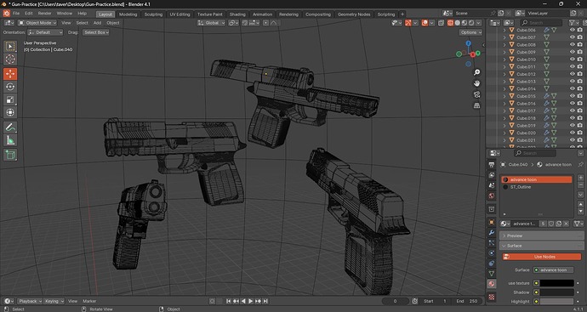
Task: Activate the Rotate tool
Action: (10, 87)
